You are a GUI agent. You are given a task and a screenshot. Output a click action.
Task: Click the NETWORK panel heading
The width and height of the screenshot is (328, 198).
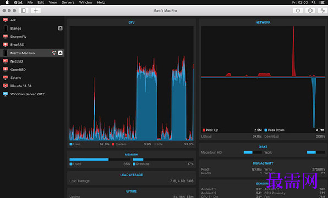pos(263,22)
